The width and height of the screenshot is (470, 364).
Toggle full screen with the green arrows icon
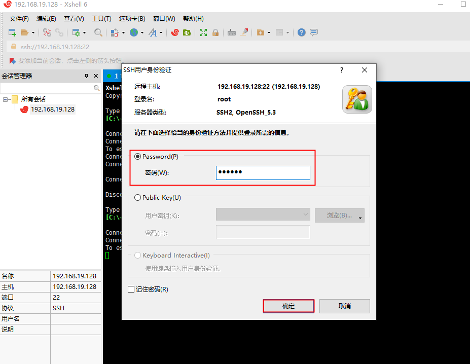tap(203, 32)
